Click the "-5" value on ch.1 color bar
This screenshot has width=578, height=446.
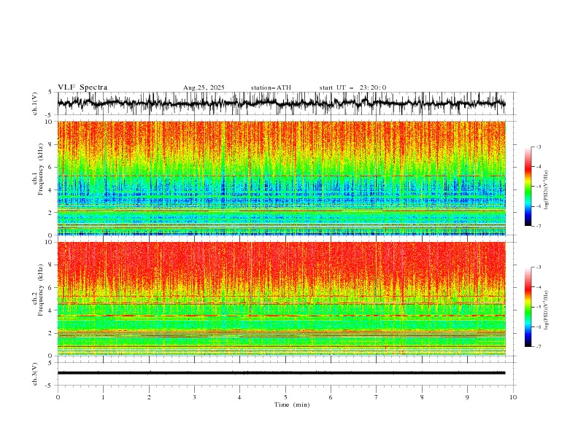[x=538, y=187]
